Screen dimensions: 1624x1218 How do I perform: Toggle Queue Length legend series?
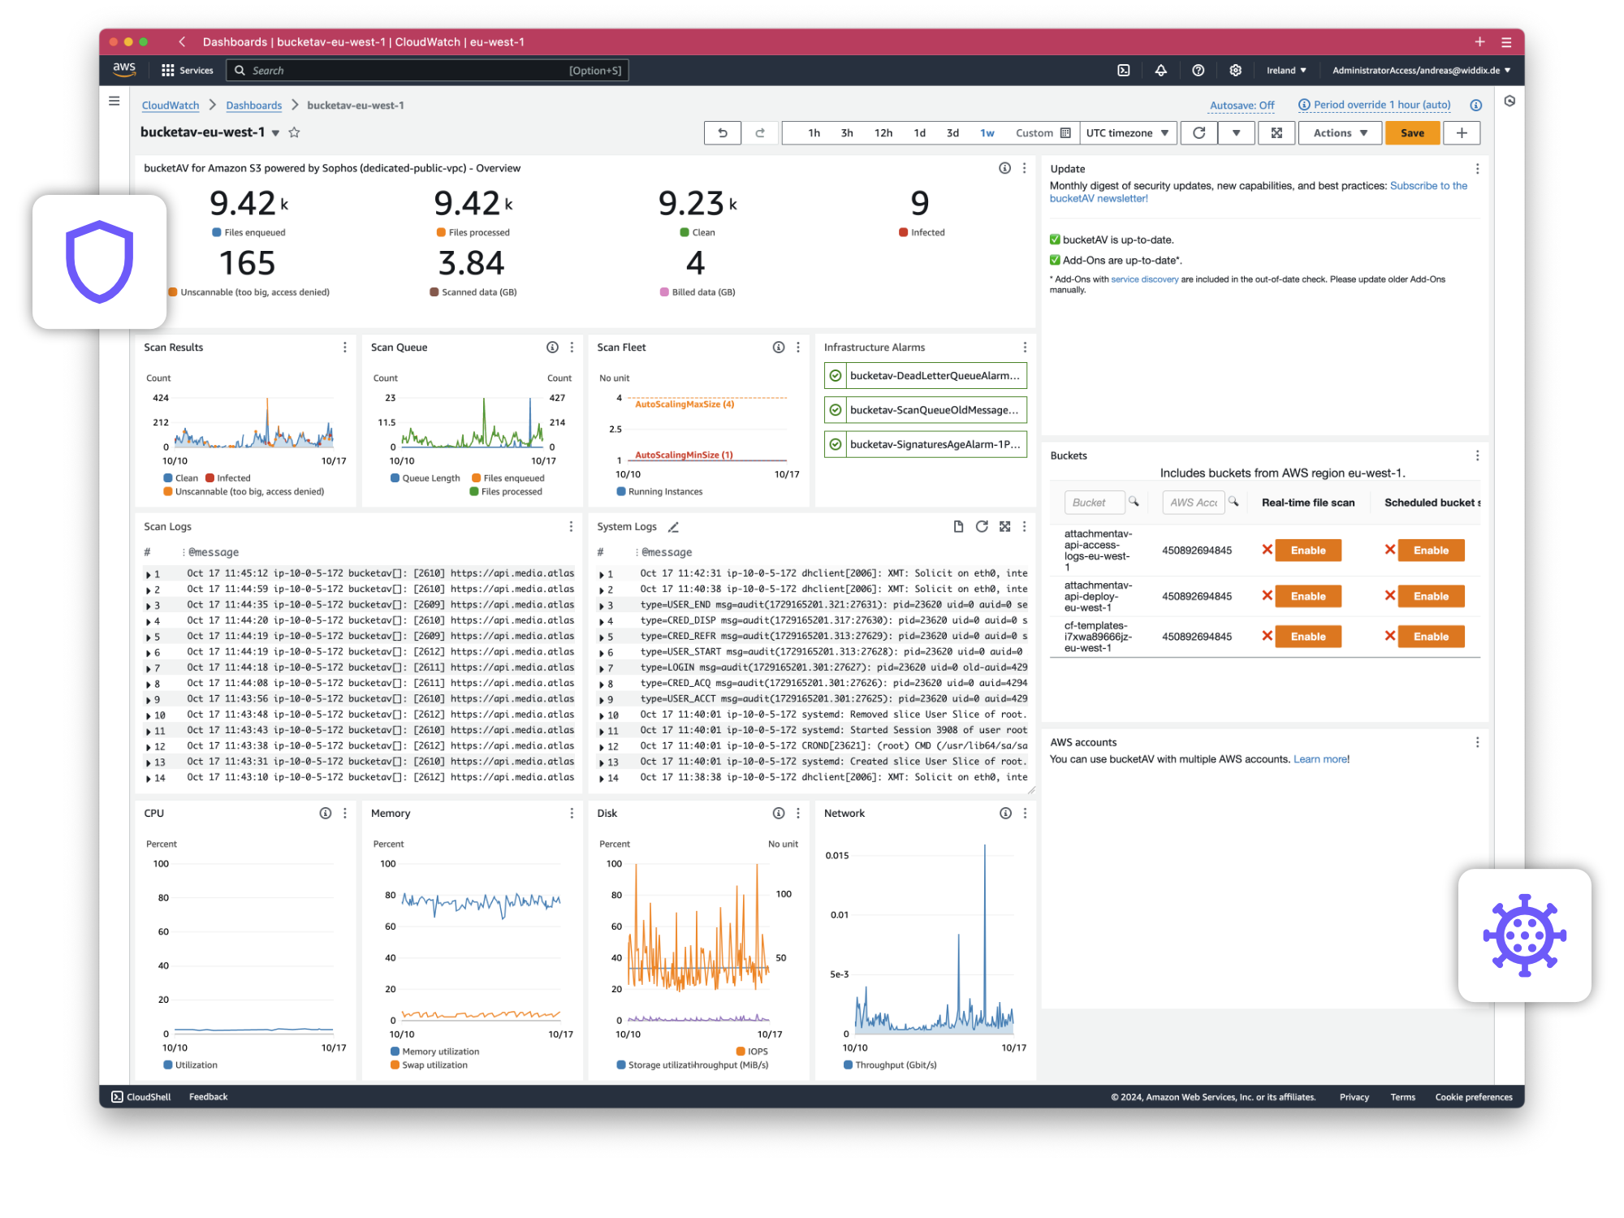(425, 478)
